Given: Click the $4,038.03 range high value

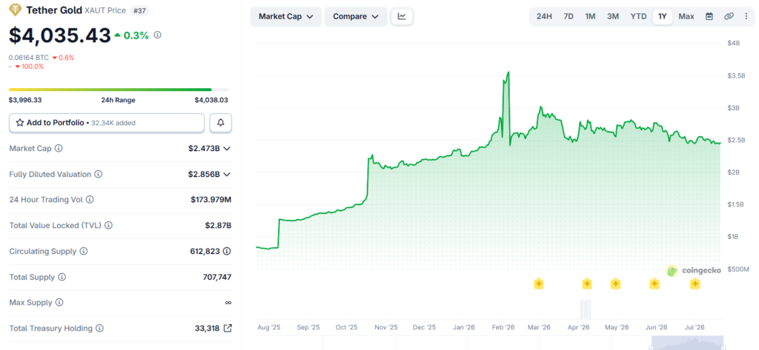Looking at the screenshot, I should 211,100.
